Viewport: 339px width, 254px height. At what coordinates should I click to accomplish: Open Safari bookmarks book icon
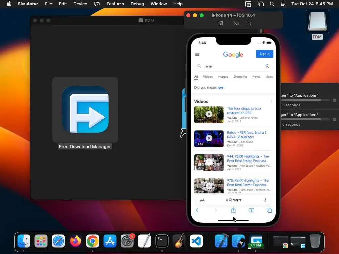coord(251,210)
